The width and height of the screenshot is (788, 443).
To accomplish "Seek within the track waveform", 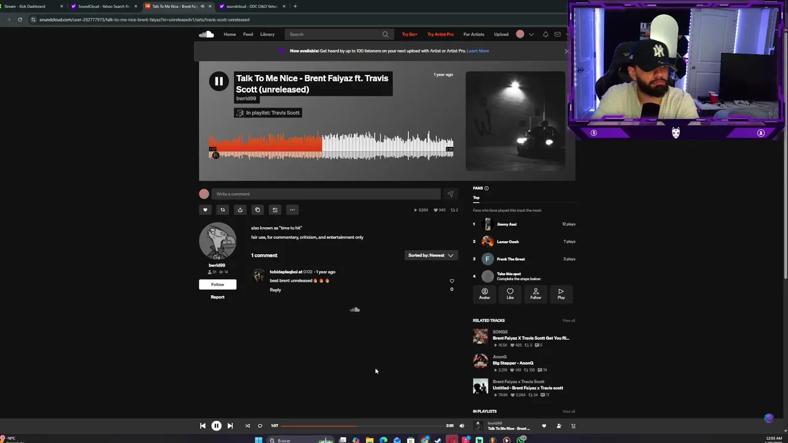I will coord(331,146).
